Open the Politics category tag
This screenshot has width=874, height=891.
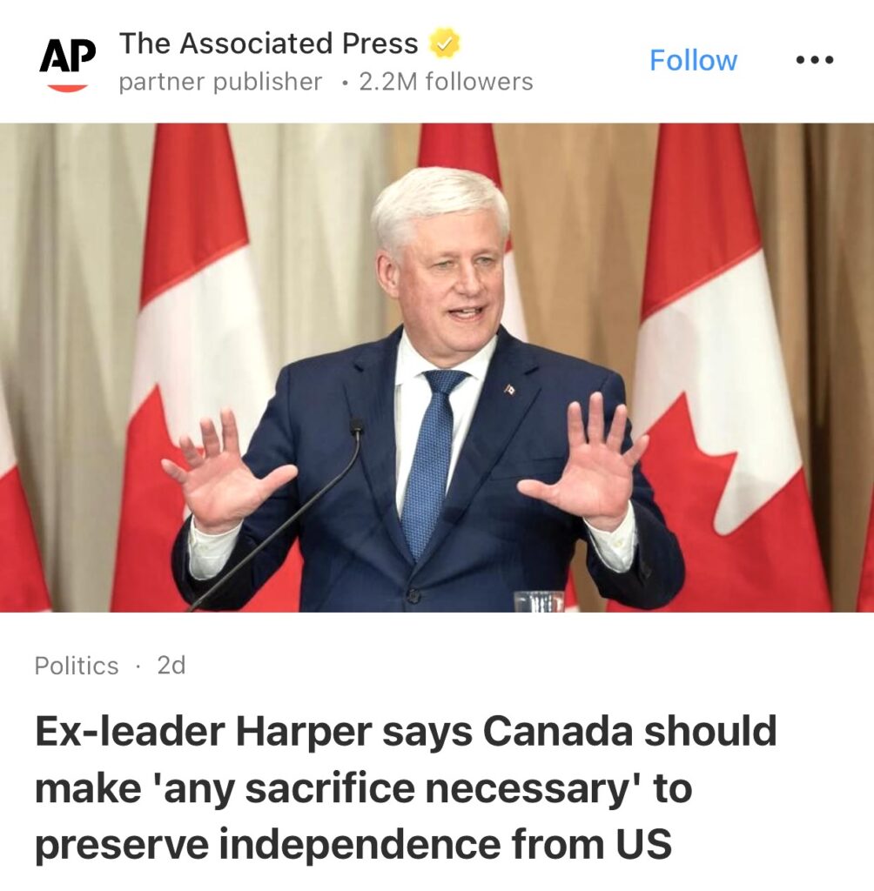coord(77,666)
